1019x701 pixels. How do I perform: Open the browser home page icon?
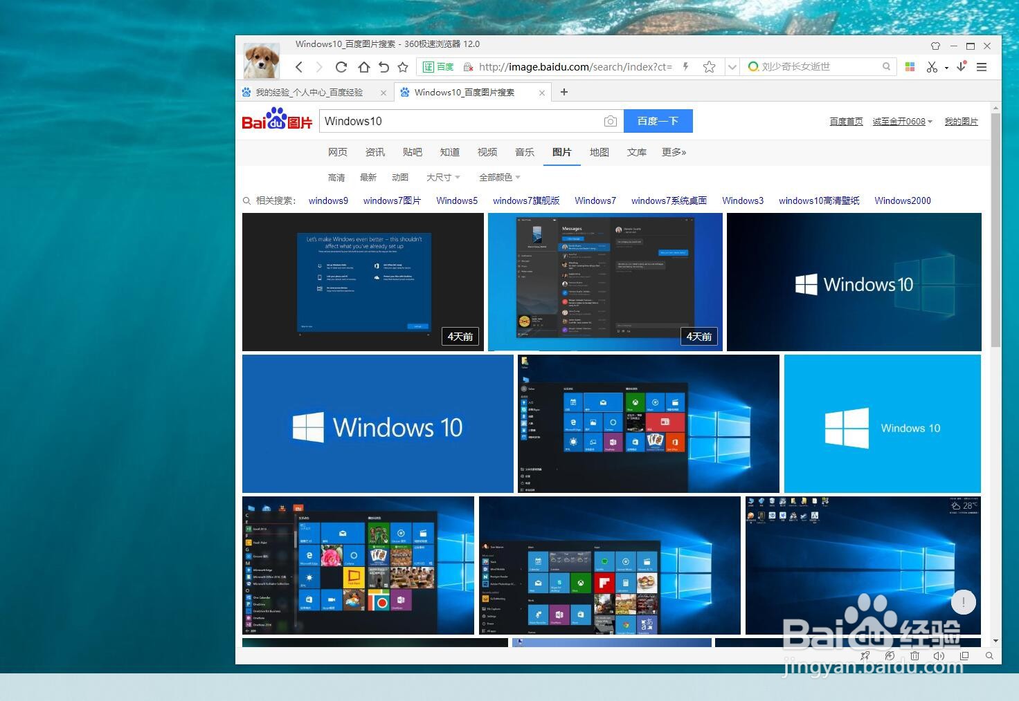(x=363, y=67)
